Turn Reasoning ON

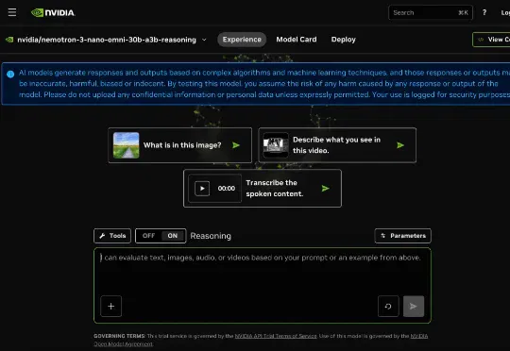173,236
